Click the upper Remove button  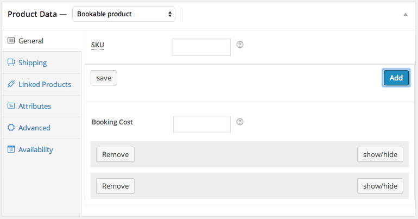point(115,154)
